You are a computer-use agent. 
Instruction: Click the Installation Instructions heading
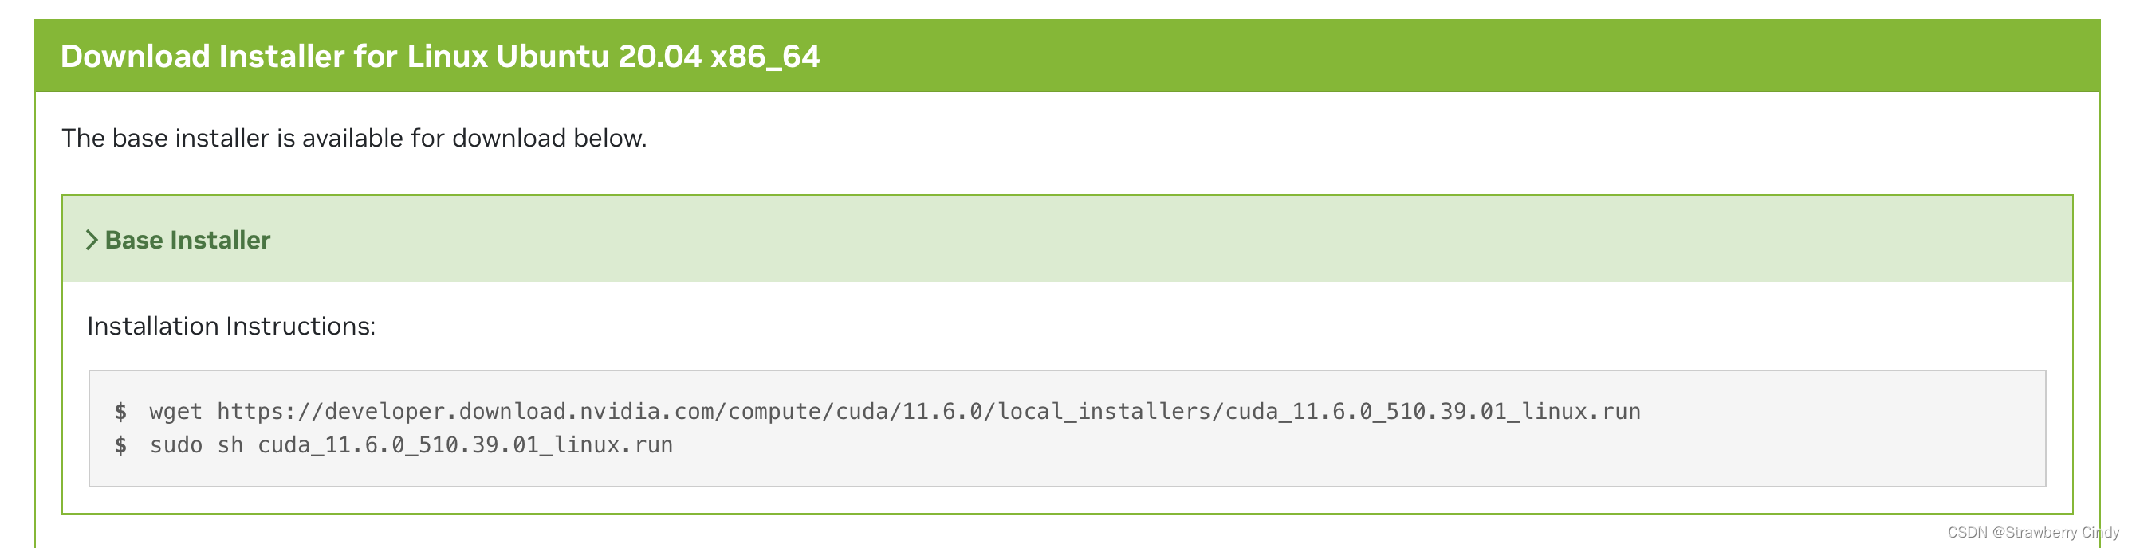point(233,326)
